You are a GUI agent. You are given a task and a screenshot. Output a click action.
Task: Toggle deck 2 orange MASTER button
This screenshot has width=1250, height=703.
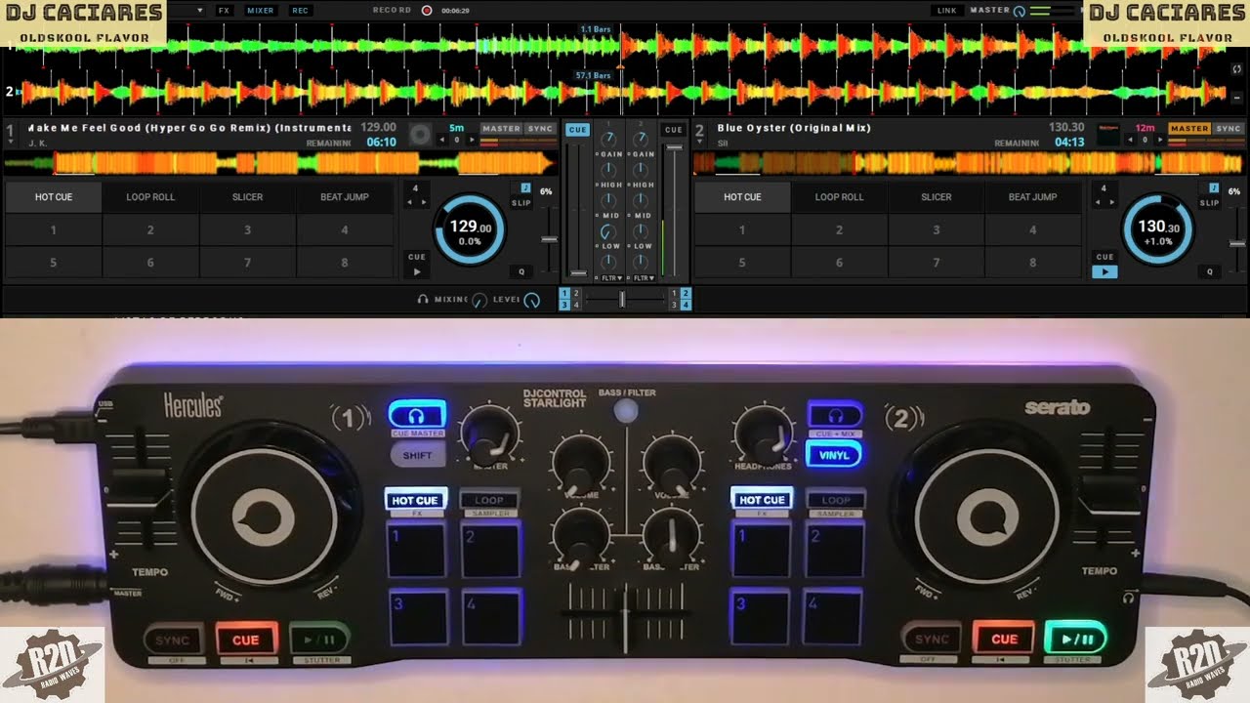(x=1189, y=128)
